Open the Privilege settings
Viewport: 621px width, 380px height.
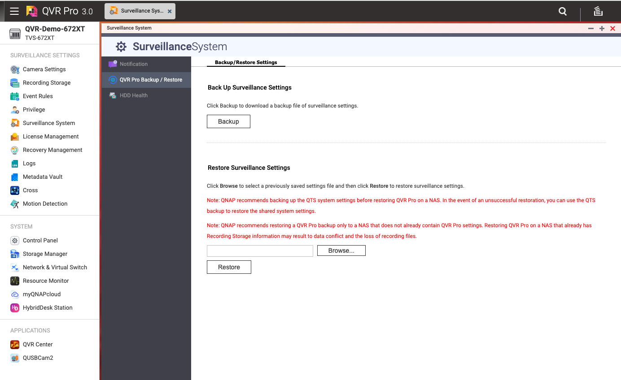click(x=33, y=109)
